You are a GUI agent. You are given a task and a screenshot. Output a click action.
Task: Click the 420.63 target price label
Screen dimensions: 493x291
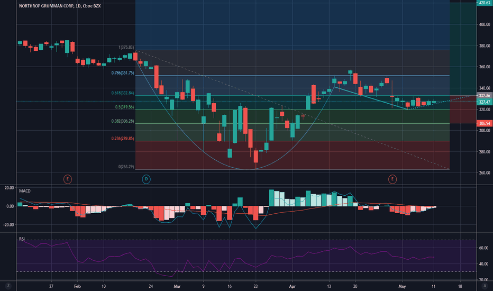(x=483, y=3)
